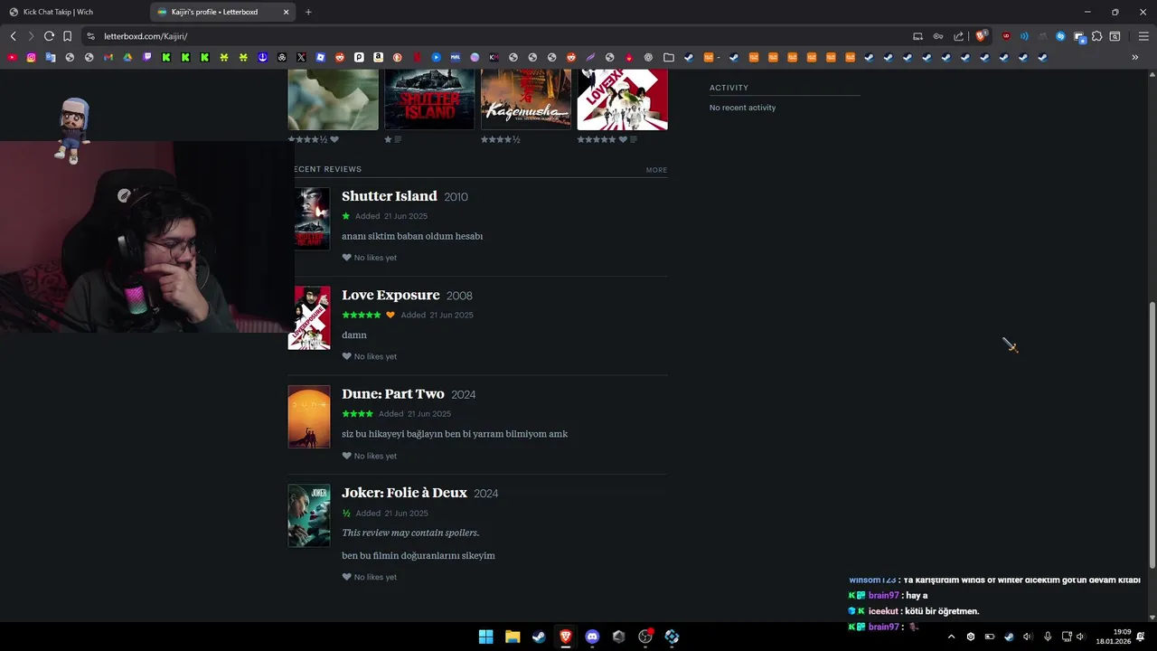
Task: Open the Joker: Folie à Deux review title
Action: pyautogui.click(x=404, y=493)
